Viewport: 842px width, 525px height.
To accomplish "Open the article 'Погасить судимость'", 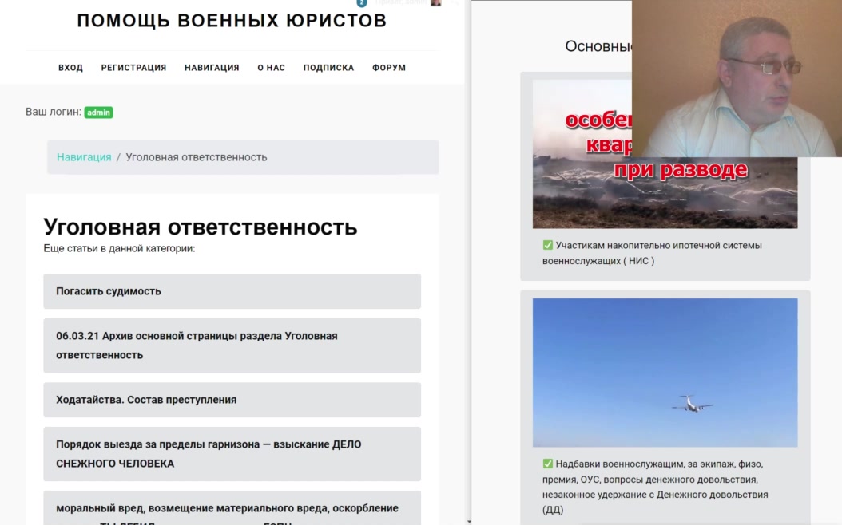I will (x=232, y=291).
